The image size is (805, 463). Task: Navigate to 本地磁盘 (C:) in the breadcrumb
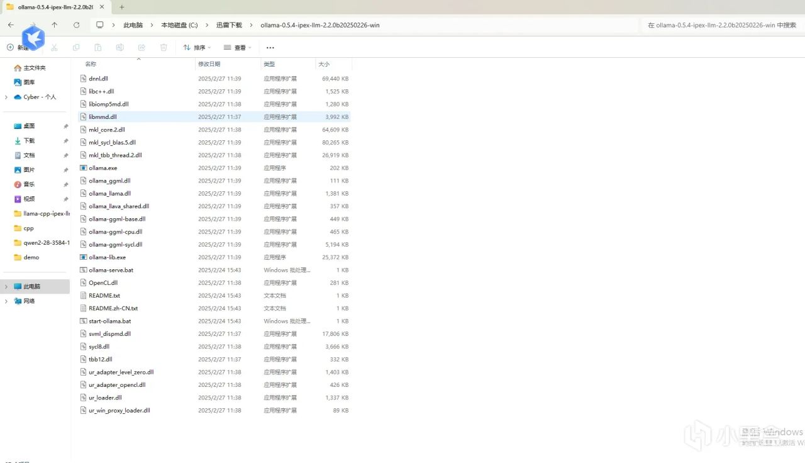coord(179,25)
